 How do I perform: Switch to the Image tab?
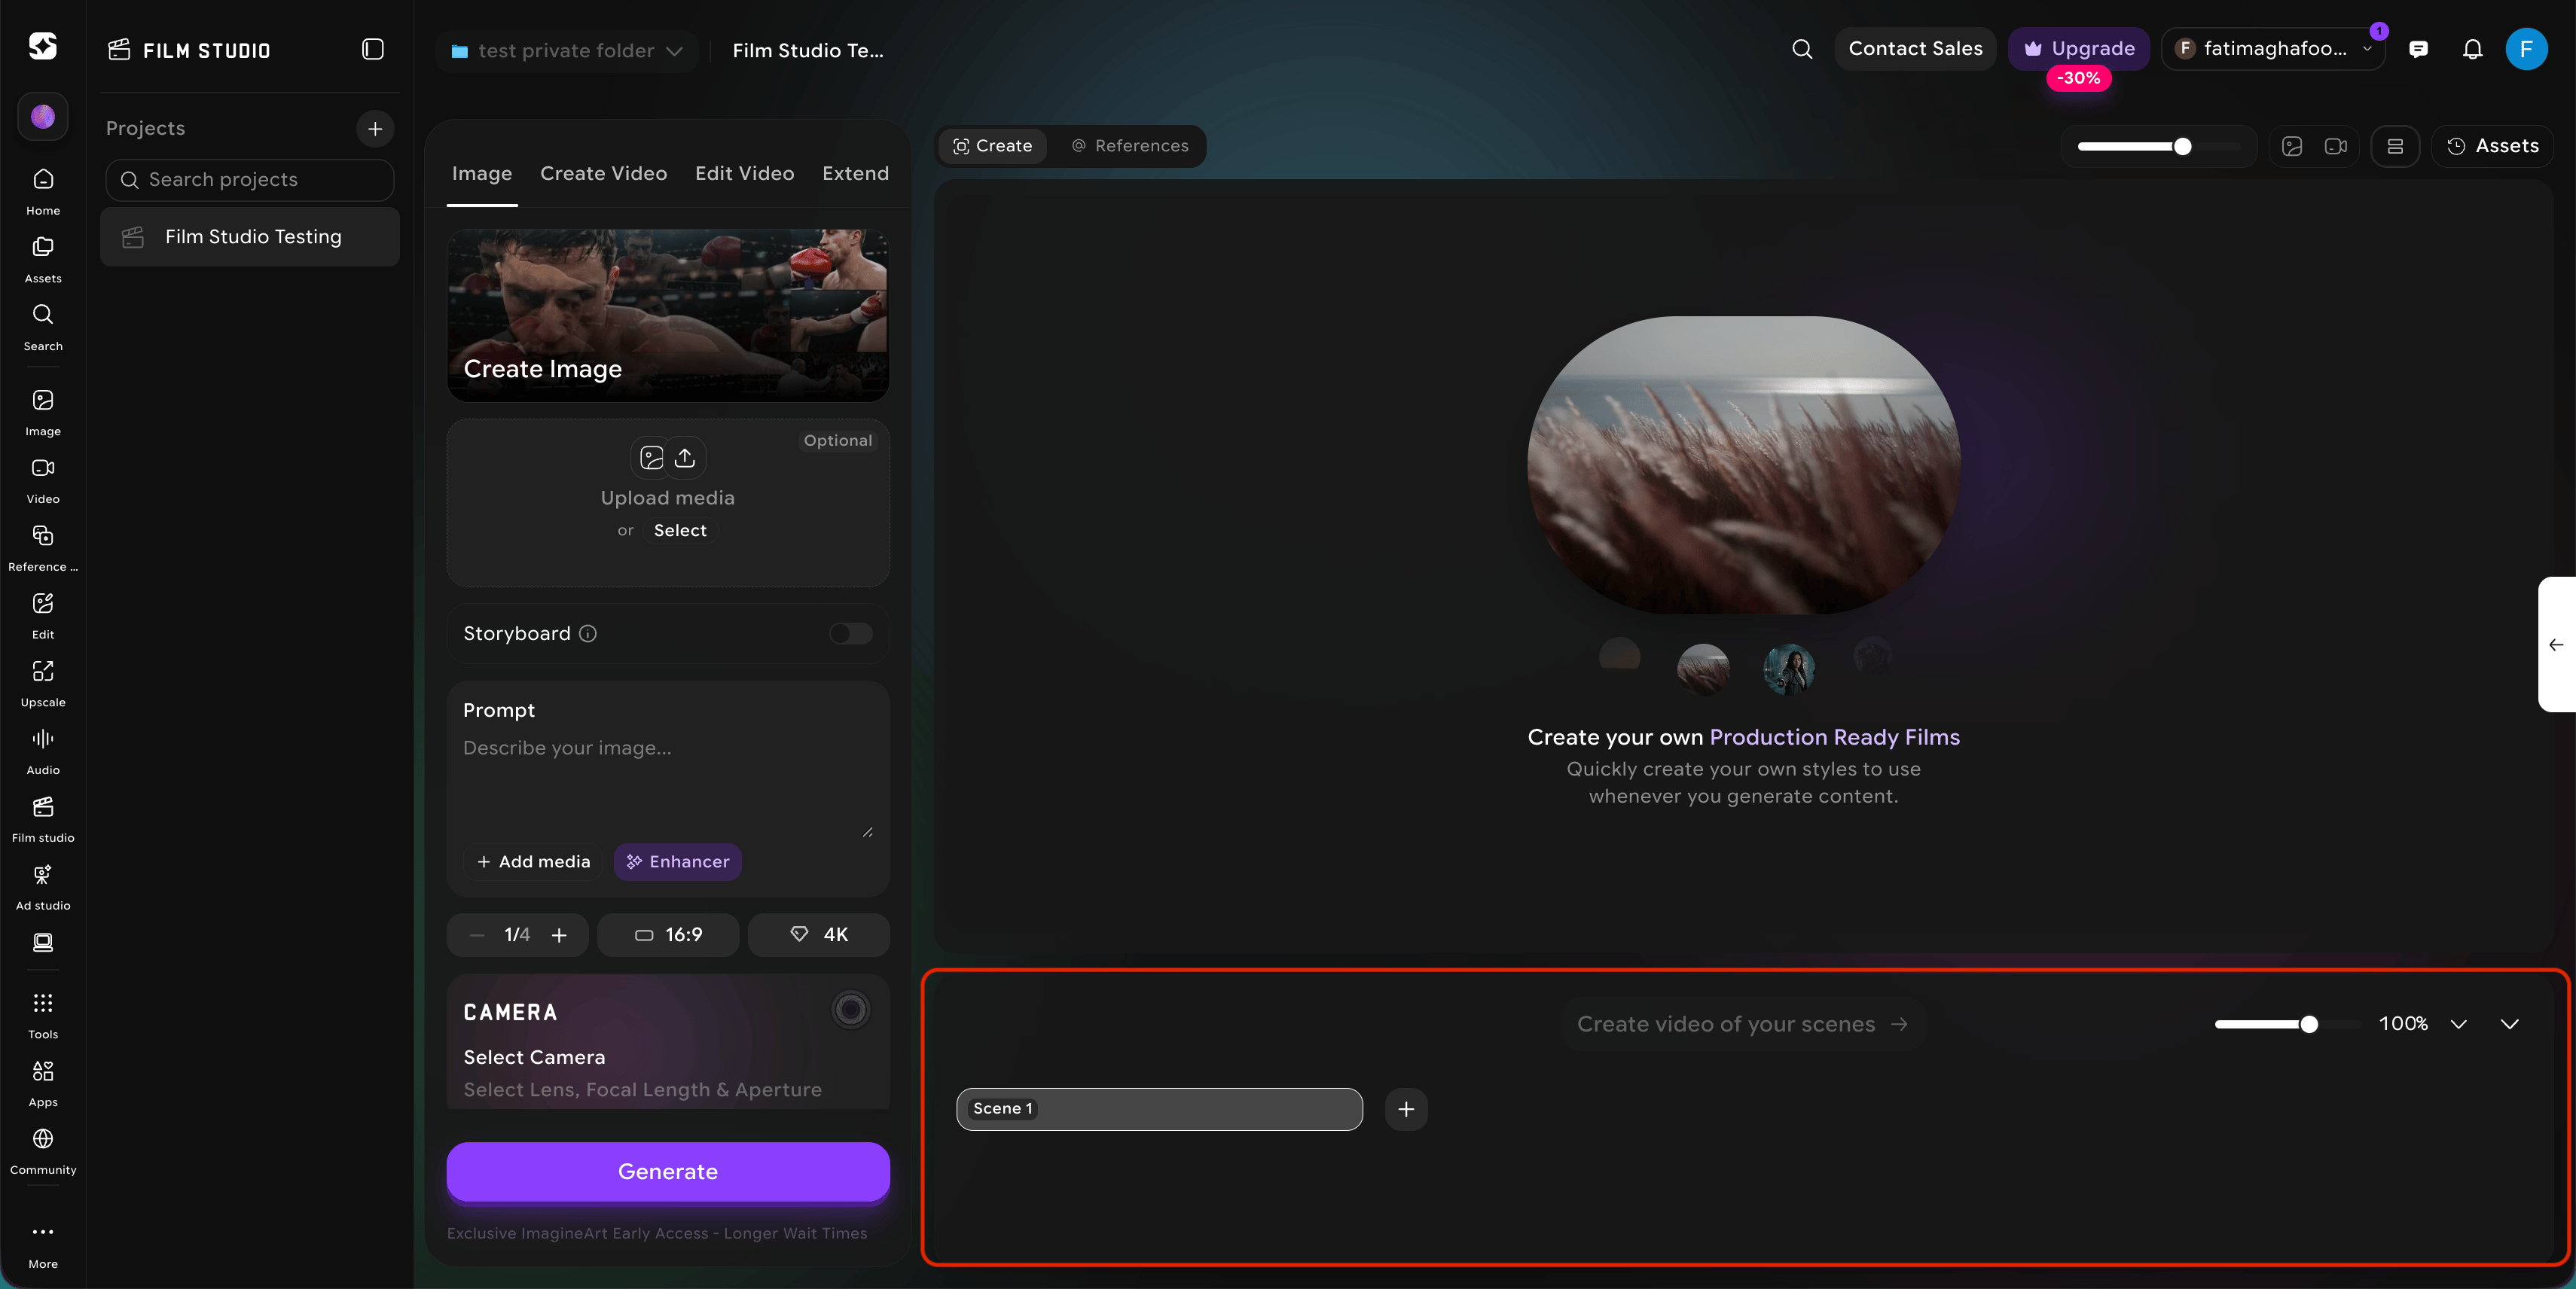(x=482, y=174)
